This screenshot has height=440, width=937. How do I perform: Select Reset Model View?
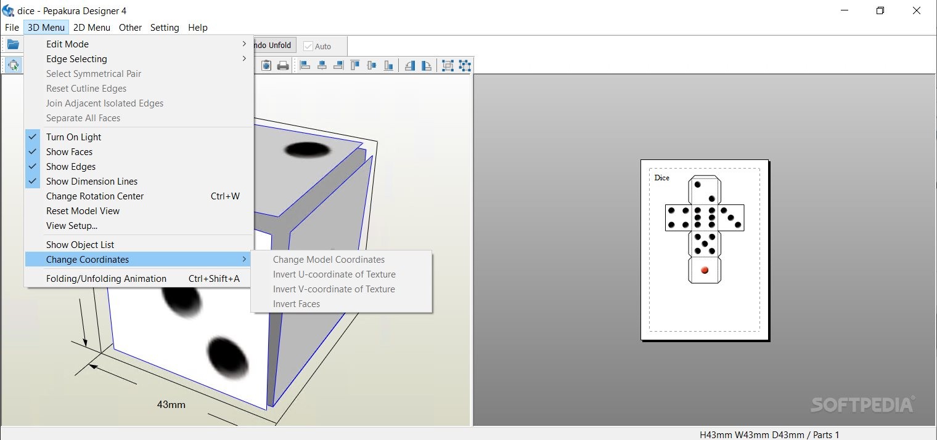point(139,211)
